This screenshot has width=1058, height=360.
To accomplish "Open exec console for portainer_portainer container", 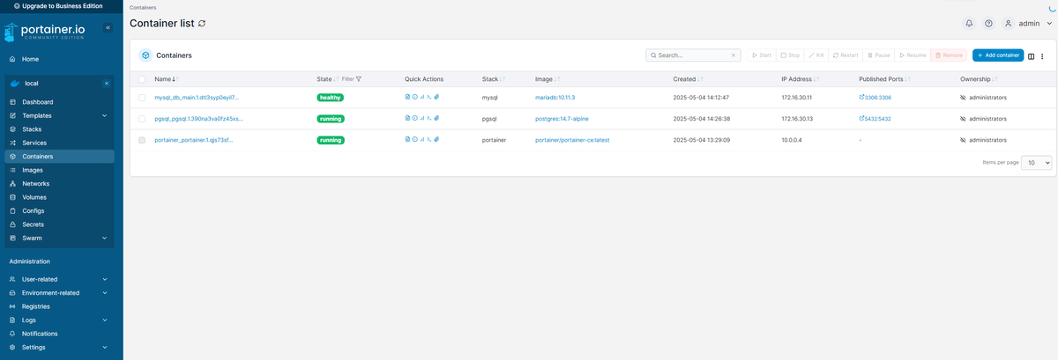I will 429,139.
